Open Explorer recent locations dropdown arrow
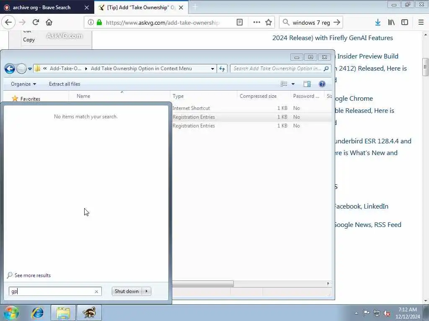This screenshot has width=429, height=321. (30, 69)
